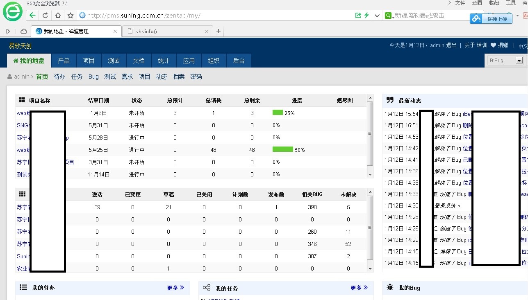Click the admin user icon label
The image size is (528, 300).
click(x=18, y=77)
